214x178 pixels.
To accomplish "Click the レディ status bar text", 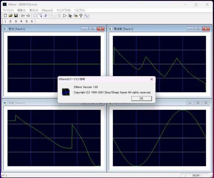I will click(x=4, y=175).
